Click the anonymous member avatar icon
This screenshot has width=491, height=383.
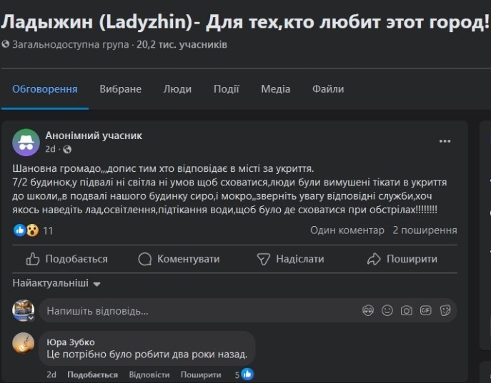point(26,143)
